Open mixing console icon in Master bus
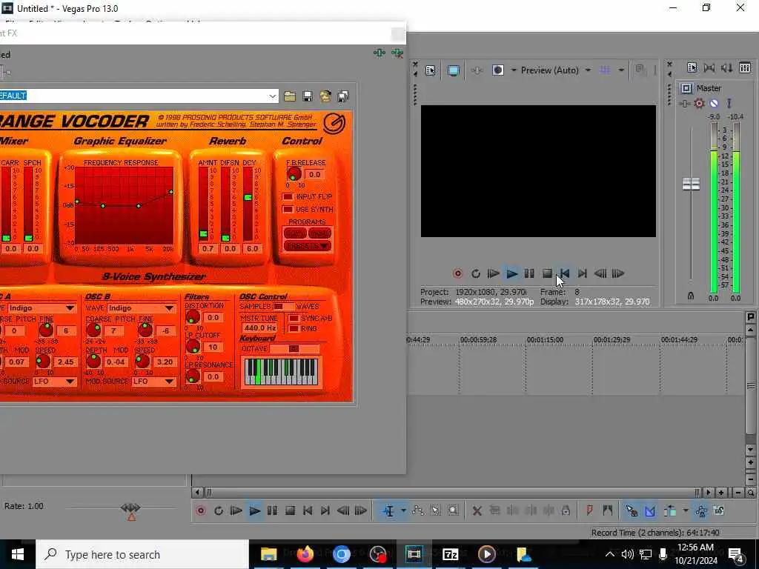 (x=744, y=67)
